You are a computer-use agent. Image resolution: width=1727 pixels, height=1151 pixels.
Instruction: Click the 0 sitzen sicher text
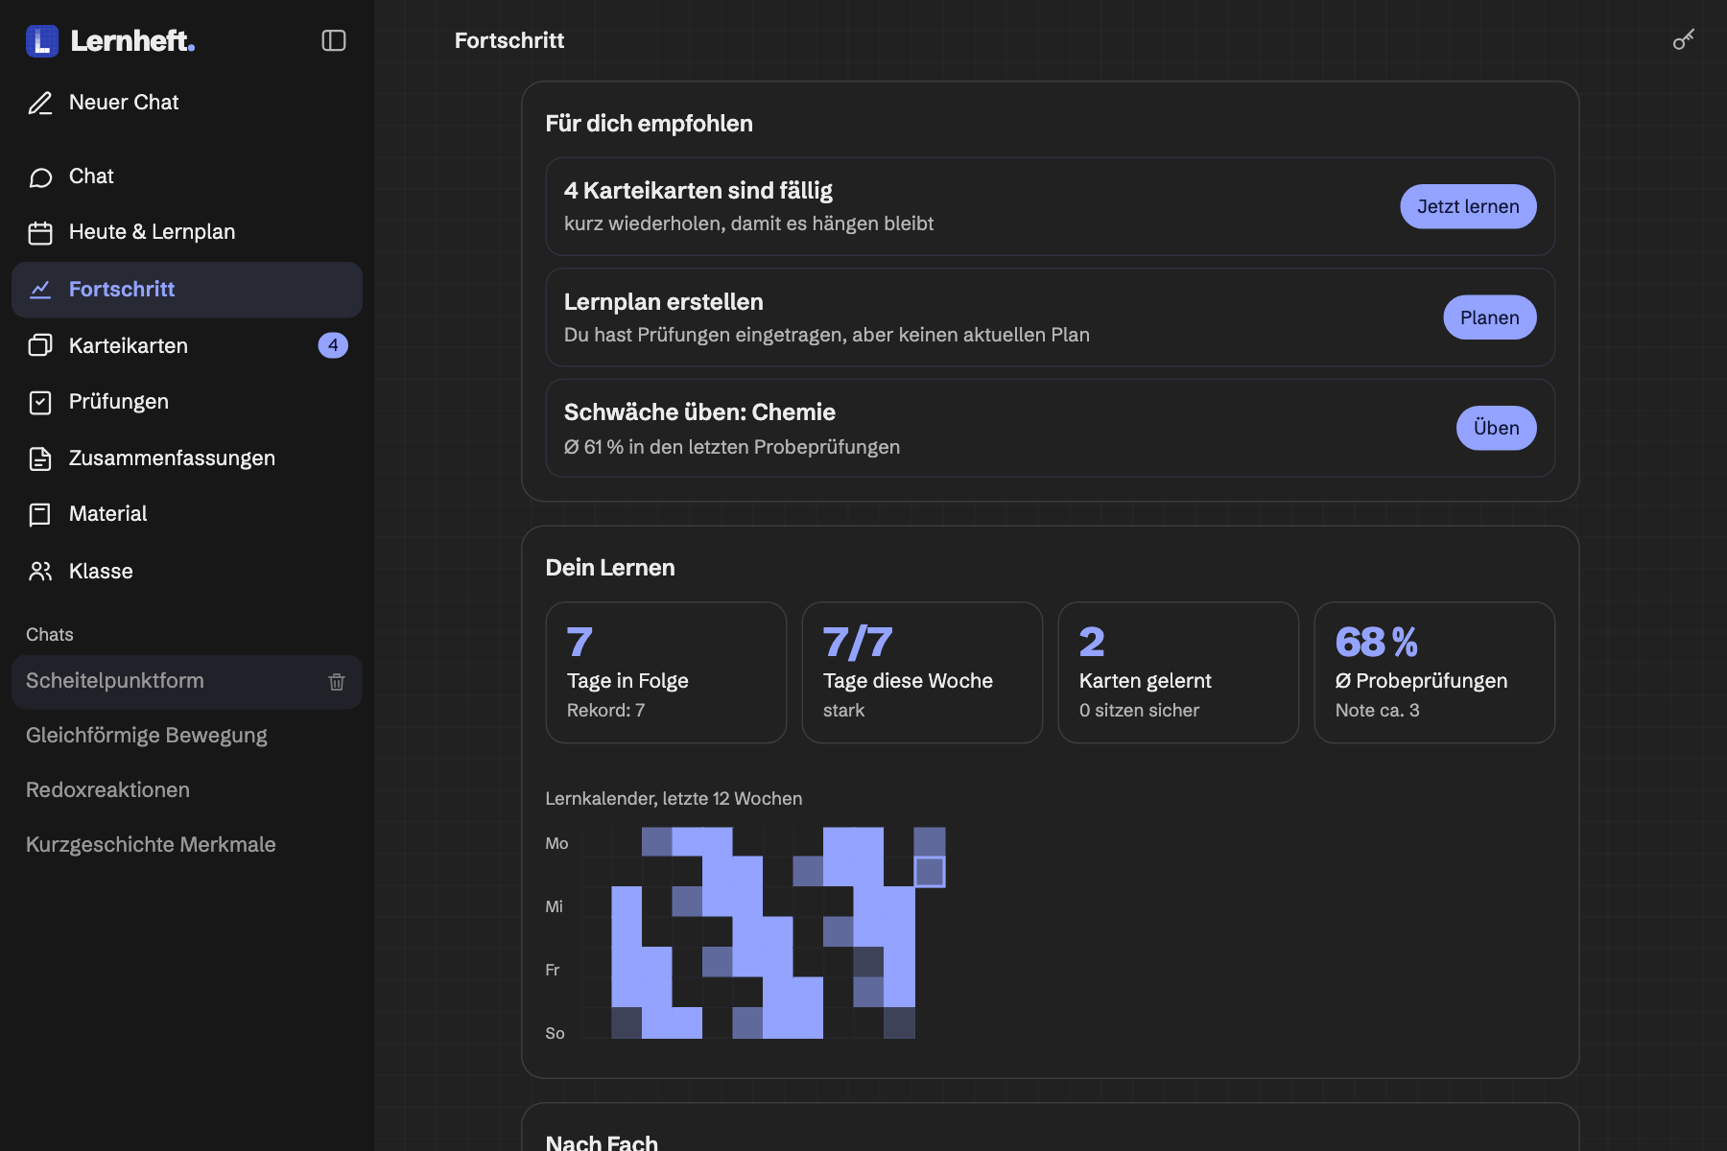click(1140, 711)
